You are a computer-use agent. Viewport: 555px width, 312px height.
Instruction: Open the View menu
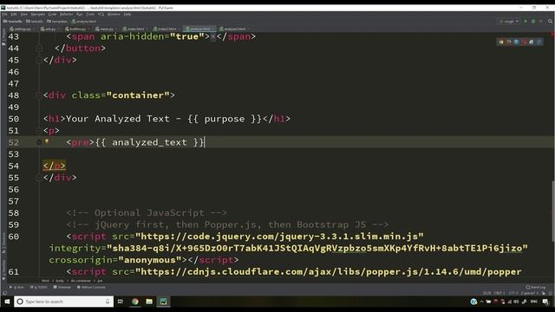click(x=23, y=14)
